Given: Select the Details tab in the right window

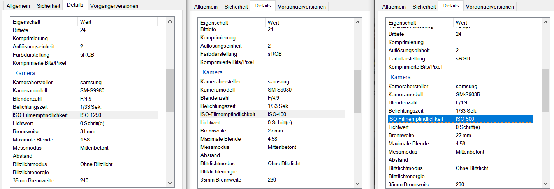Looking at the screenshot, I should point(451,5).
